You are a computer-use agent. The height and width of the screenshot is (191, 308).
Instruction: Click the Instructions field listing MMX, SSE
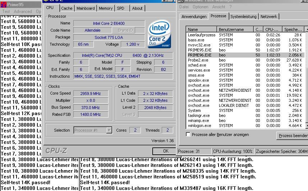[x=123, y=76]
